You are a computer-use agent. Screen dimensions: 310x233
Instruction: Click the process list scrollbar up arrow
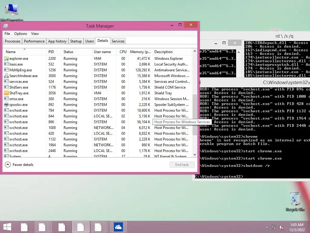[195, 51]
